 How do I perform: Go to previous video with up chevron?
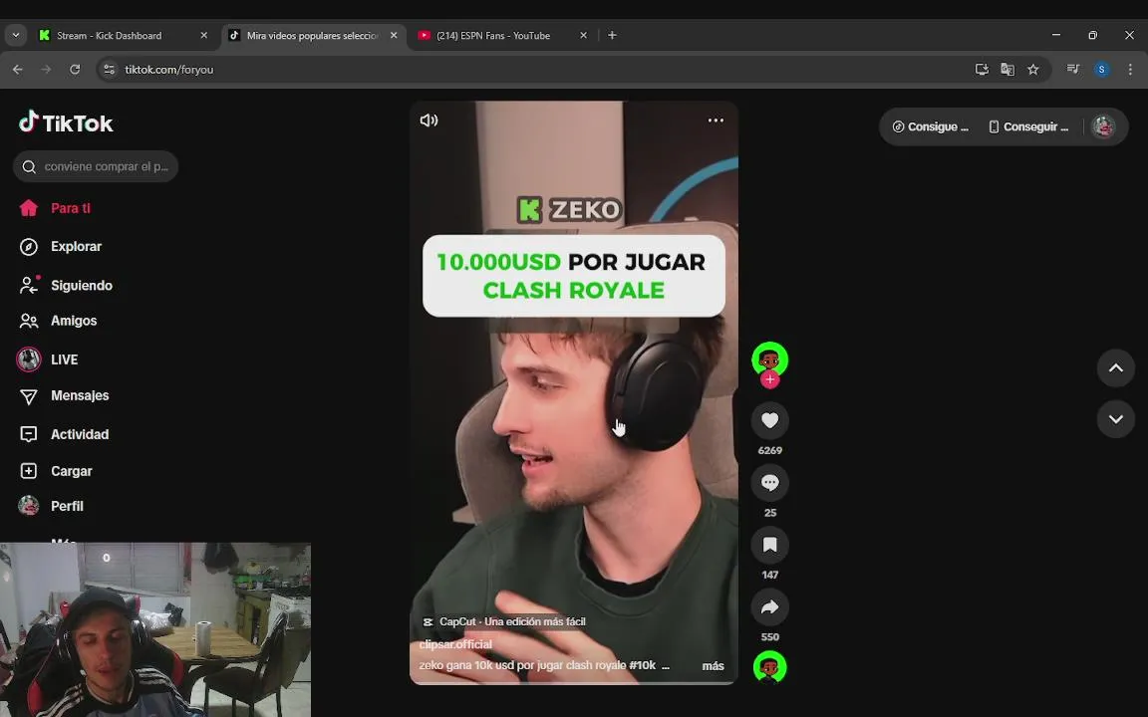tap(1116, 368)
